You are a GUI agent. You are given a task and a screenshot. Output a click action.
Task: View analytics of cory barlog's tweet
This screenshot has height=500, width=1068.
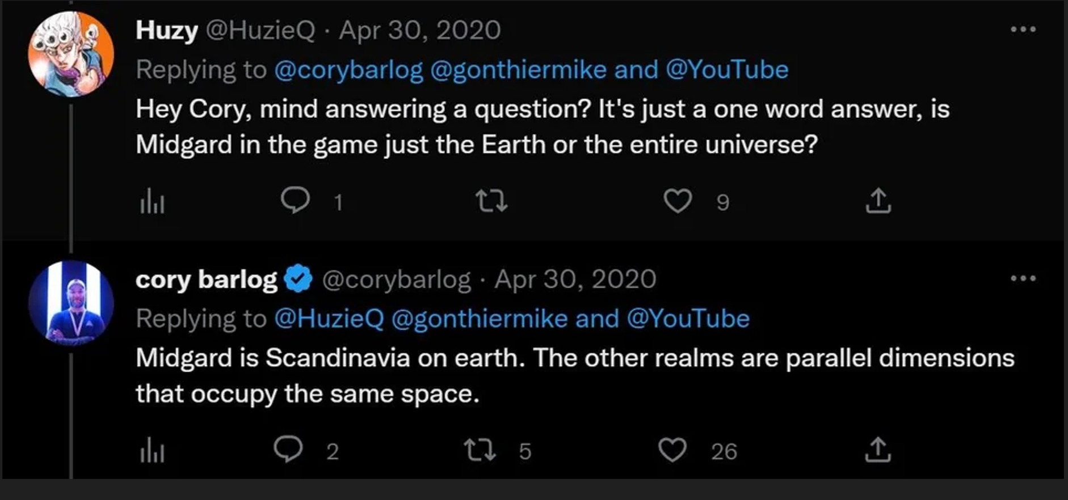[x=152, y=451]
